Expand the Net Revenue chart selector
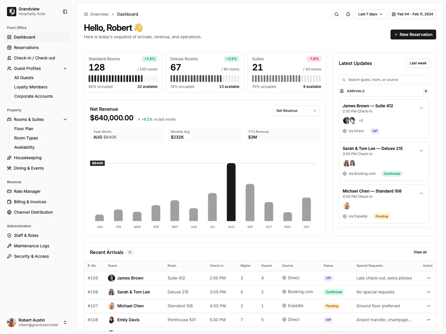446x334 pixels. (296, 110)
